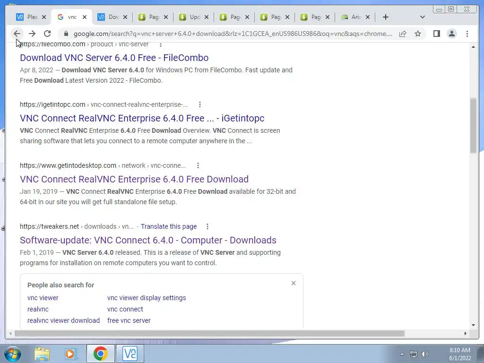Switch to the 'Dow' VNC tab
The height and width of the screenshot is (363, 484).
tap(108, 17)
